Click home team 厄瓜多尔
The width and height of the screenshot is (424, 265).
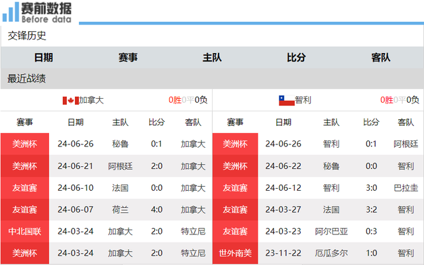pyautogui.click(x=331, y=253)
